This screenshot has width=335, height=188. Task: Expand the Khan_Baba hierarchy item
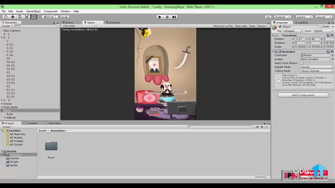click(x=2, y=107)
